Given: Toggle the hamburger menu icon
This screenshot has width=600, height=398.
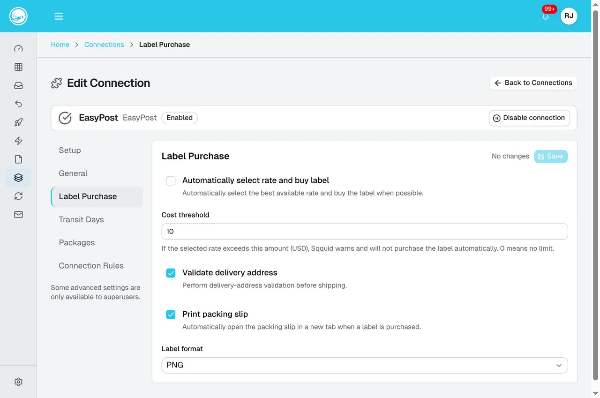Looking at the screenshot, I should 59,16.
